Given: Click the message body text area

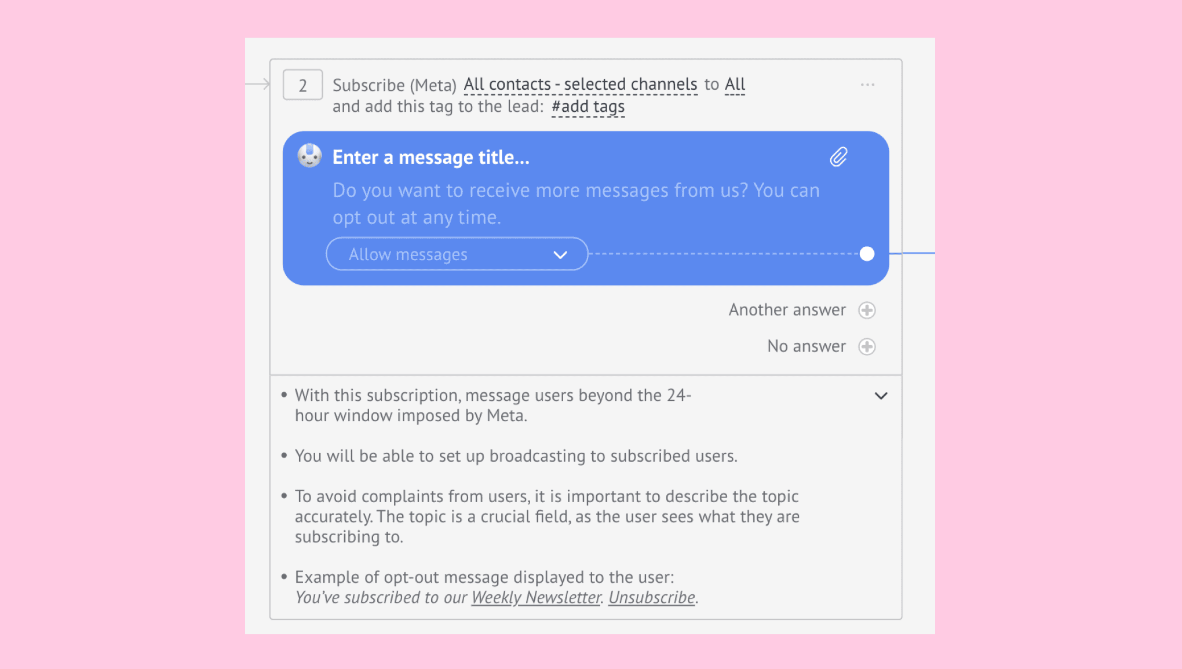Looking at the screenshot, I should pos(576,204).
